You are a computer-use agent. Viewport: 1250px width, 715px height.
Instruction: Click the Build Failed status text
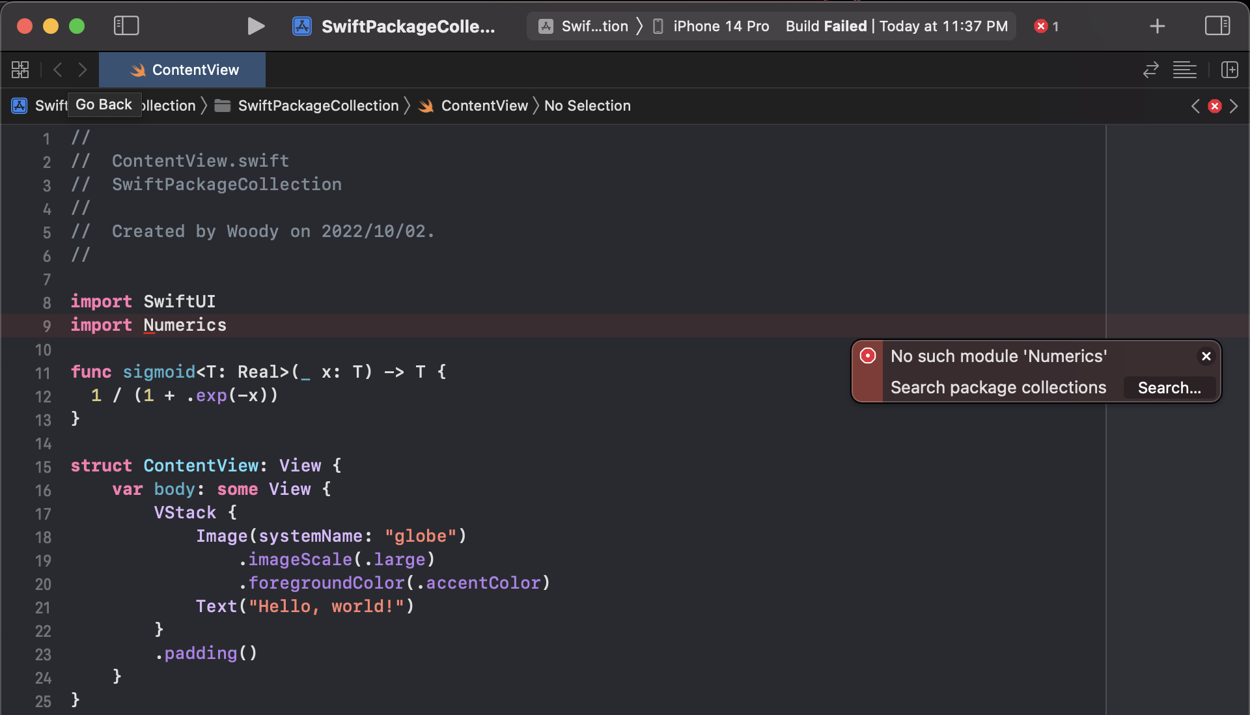826,26
